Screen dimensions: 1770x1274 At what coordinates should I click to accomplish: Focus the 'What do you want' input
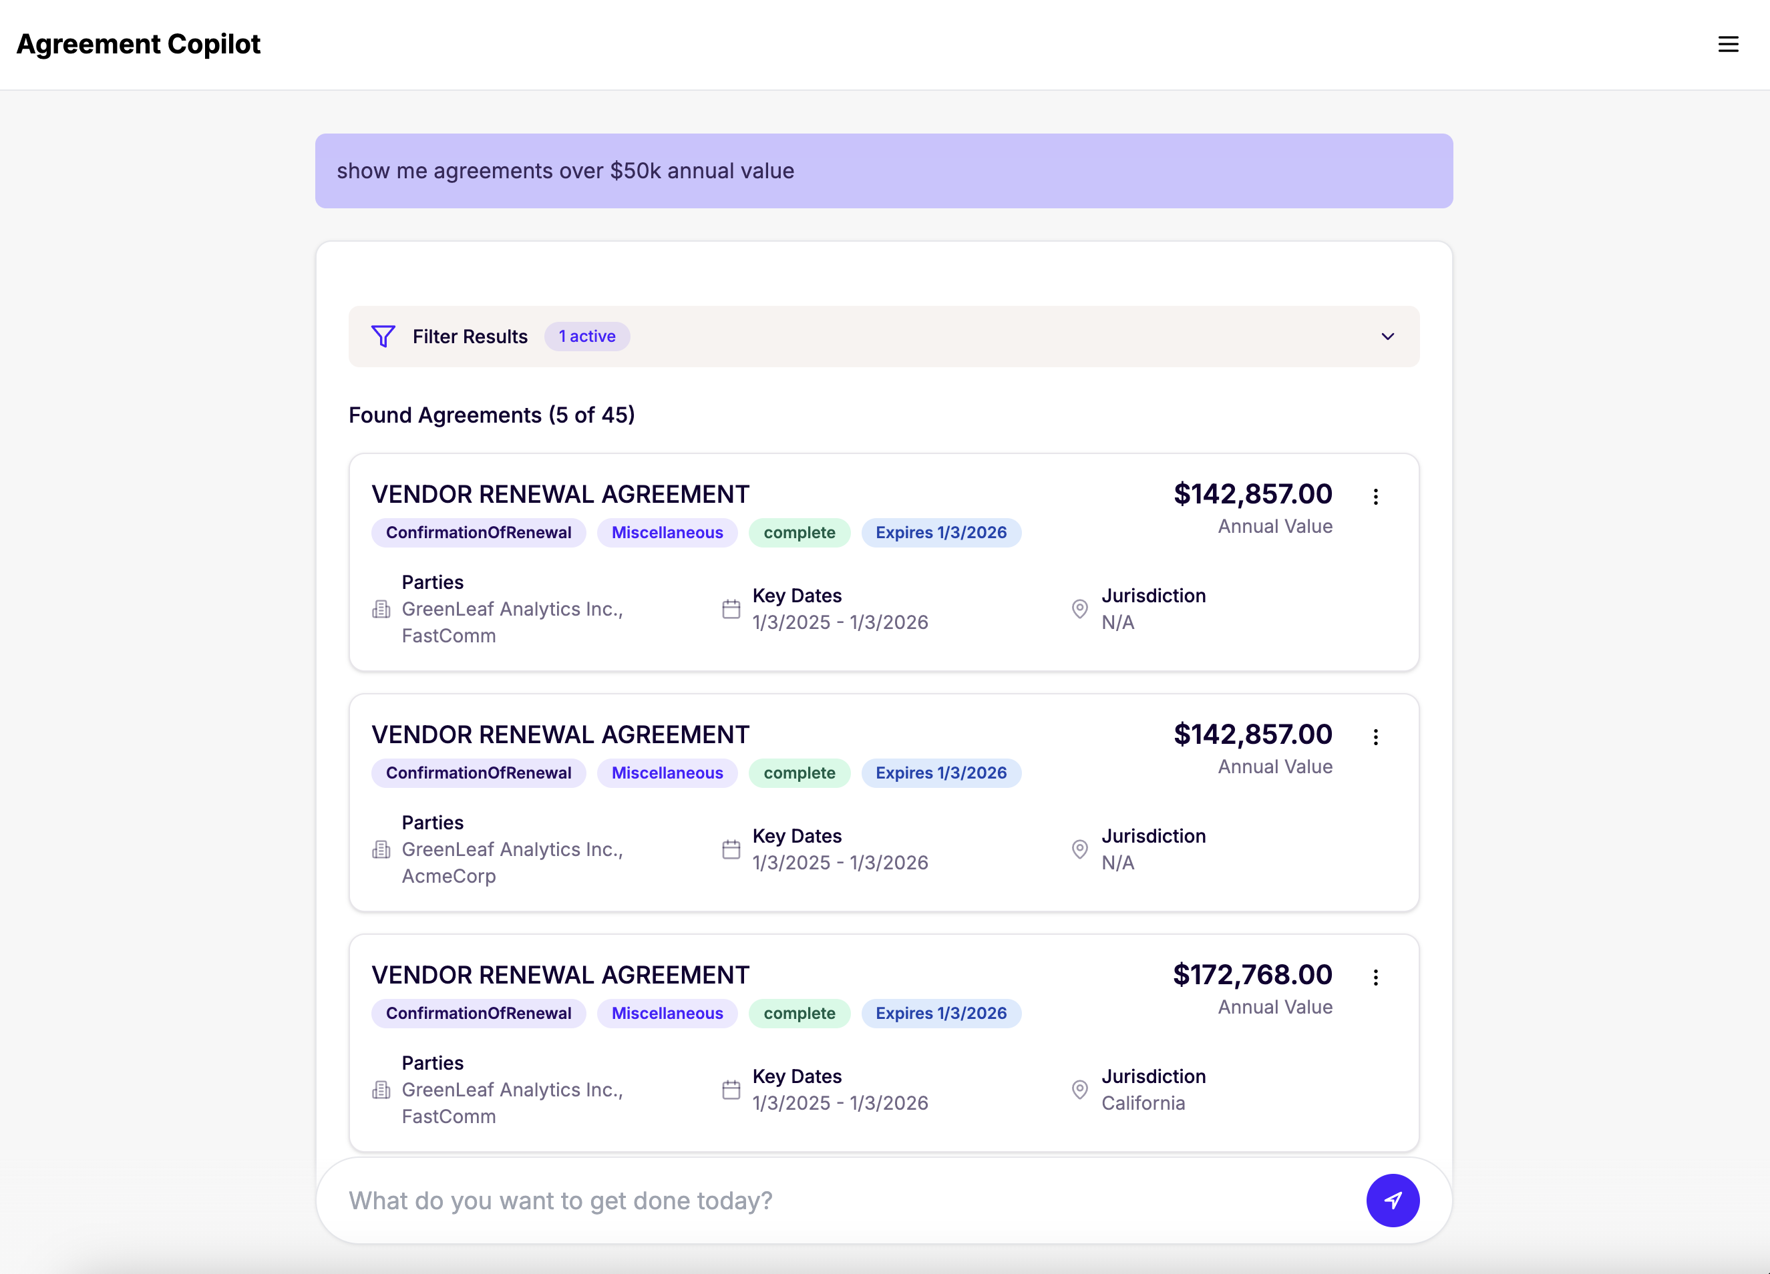[843, 1200]
